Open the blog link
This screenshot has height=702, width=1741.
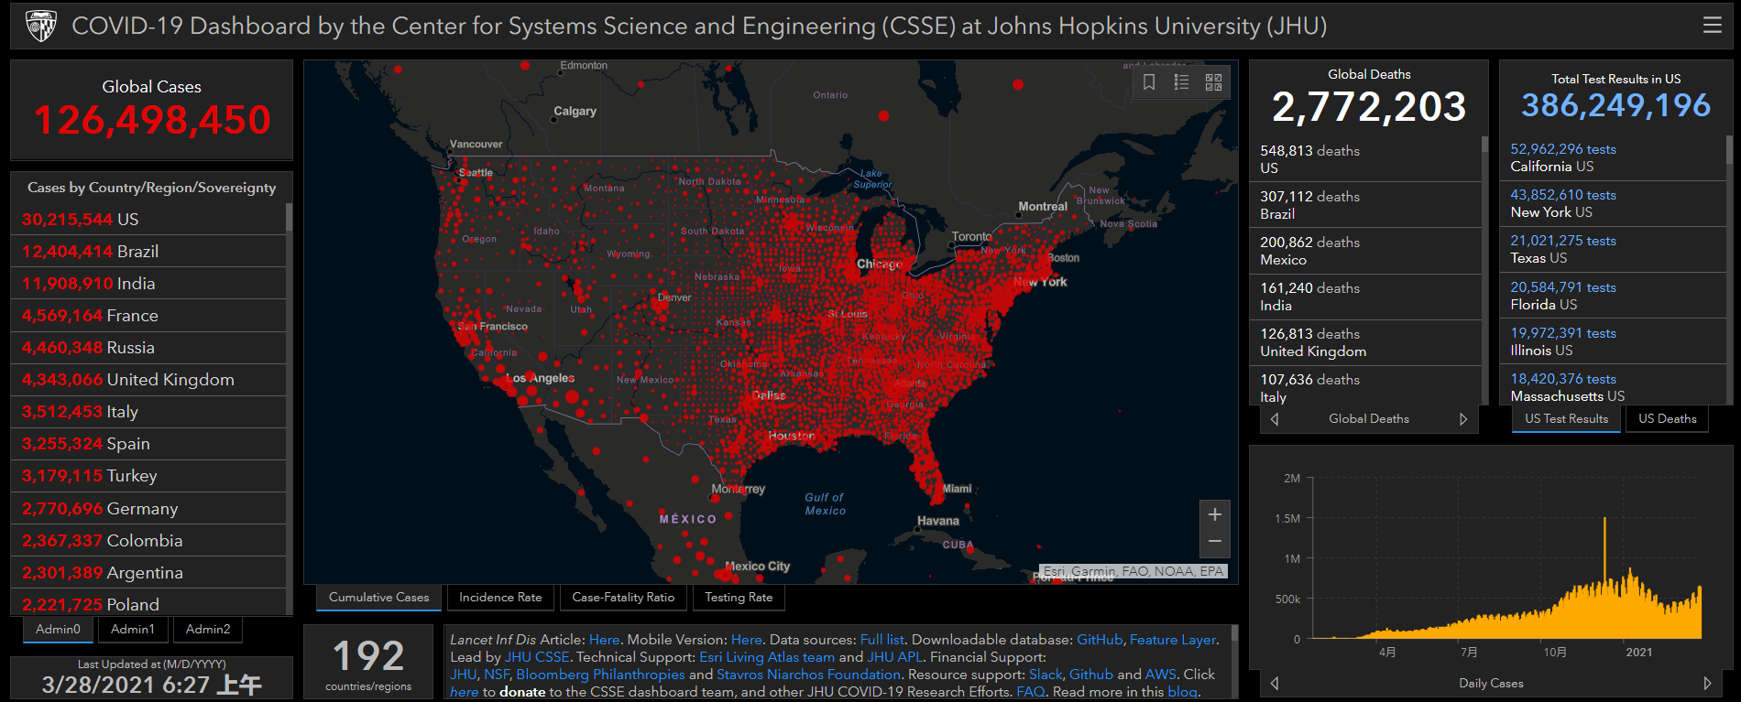pyautogui.click(x=1182, y=692)
